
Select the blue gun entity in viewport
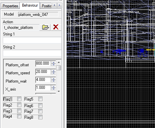(119, 51)
